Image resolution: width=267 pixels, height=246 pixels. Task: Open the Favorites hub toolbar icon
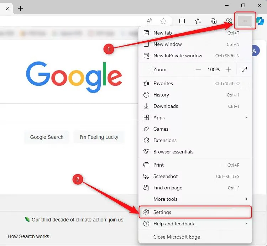pyautogui.click(x=198, y=21)
